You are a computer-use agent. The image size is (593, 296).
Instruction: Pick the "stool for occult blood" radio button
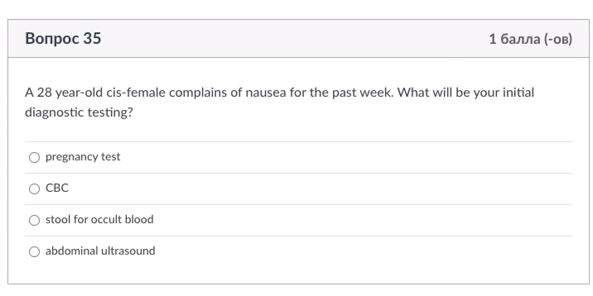click(x=34, y=220)
